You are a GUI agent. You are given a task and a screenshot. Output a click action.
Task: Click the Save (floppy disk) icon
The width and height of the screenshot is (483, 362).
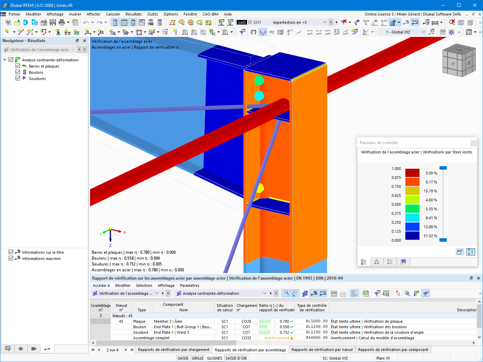pyautogui.click(x=53, y=22)
